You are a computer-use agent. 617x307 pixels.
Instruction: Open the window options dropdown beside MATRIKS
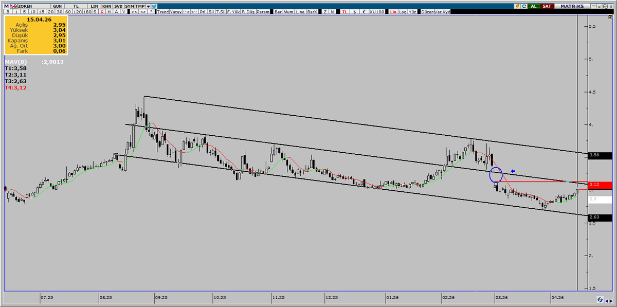(593, 6)
